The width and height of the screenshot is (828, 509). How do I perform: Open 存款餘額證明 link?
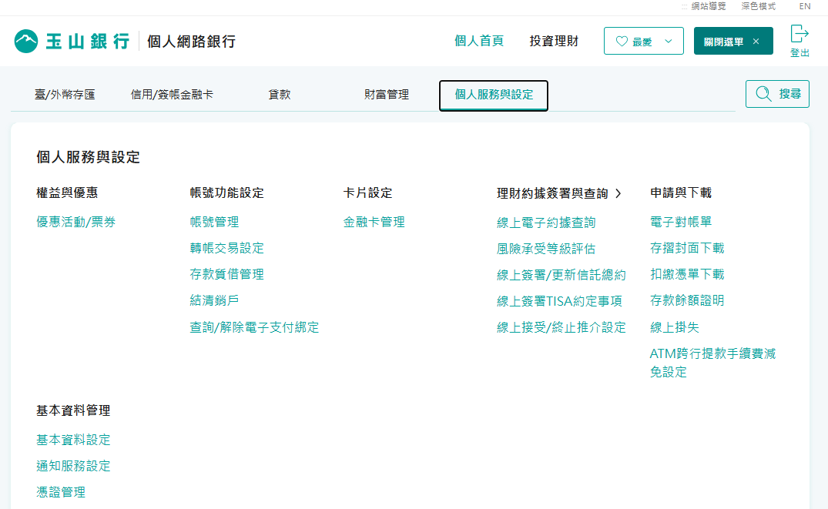tap(687, 300)
